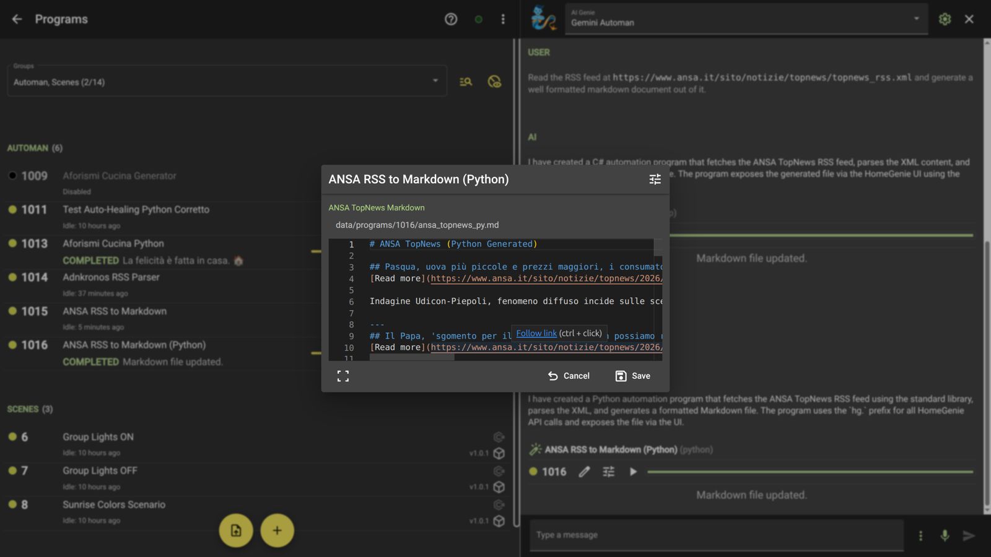
Task: Click the search programs list icon
Action: pos(466,82)
